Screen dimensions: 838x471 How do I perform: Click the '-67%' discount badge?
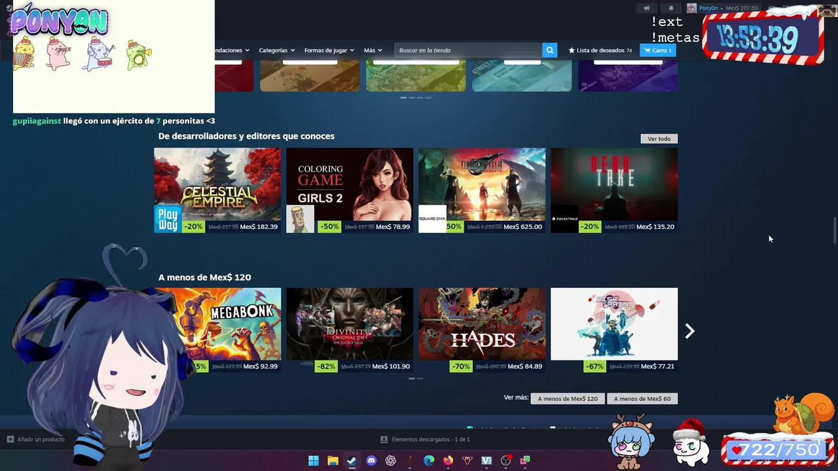pyautogui.click(x=594, y=366)
